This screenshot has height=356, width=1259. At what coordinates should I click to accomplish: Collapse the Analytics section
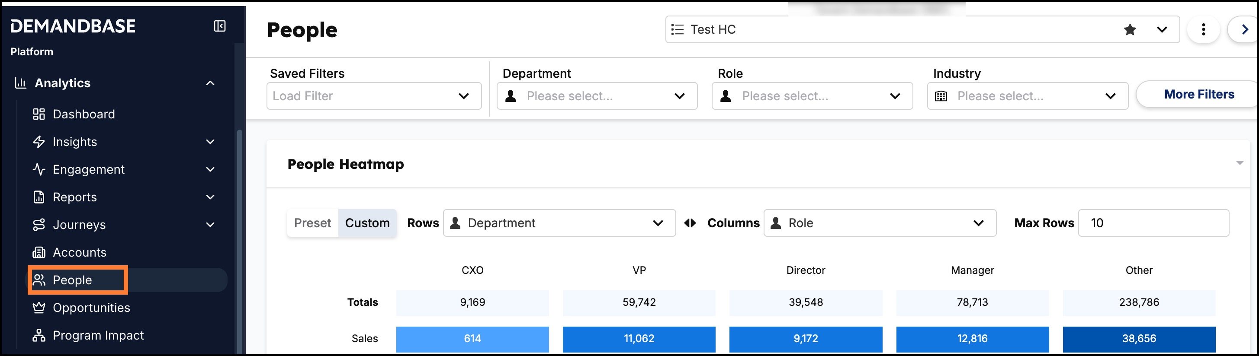(x=210, y=83)
